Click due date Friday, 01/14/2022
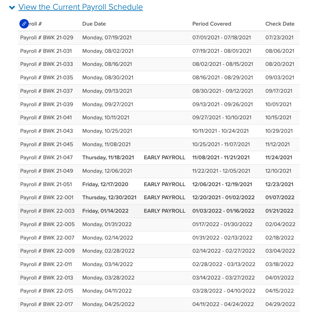The height and width of the screenshot is (312, 314). click(105, 211)
